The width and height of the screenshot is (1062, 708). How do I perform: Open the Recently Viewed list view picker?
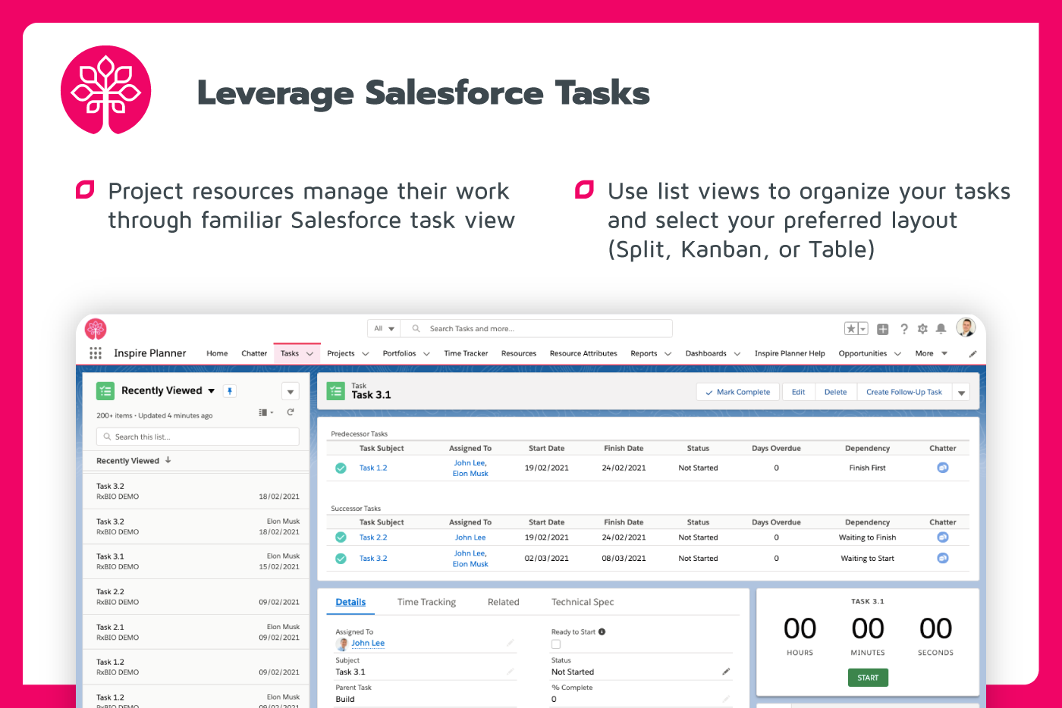click(212, 391)
